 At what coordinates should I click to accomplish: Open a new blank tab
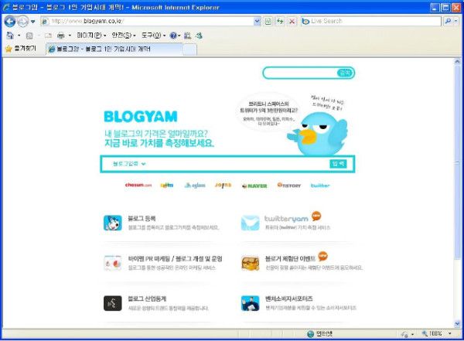(189, 49)
